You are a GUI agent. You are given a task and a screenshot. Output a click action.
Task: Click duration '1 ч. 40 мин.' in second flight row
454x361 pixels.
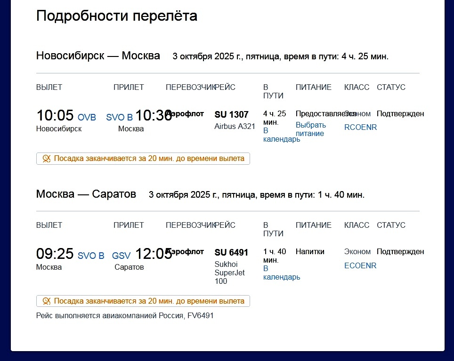275,256
